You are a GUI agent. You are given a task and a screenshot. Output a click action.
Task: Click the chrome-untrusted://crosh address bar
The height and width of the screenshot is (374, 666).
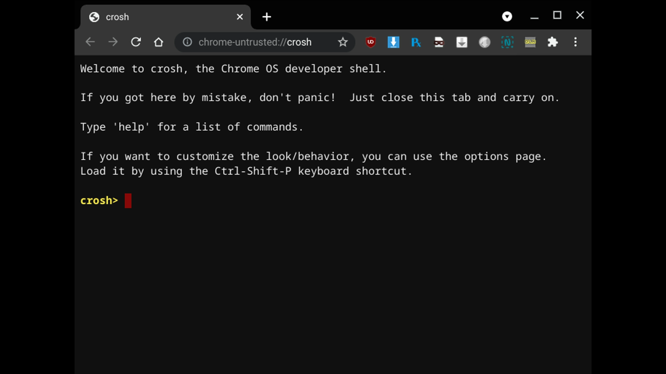pyautogui.click(x=265, y=42)
